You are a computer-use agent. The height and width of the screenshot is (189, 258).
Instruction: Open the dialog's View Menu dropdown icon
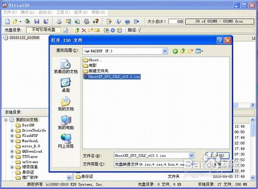199,51
